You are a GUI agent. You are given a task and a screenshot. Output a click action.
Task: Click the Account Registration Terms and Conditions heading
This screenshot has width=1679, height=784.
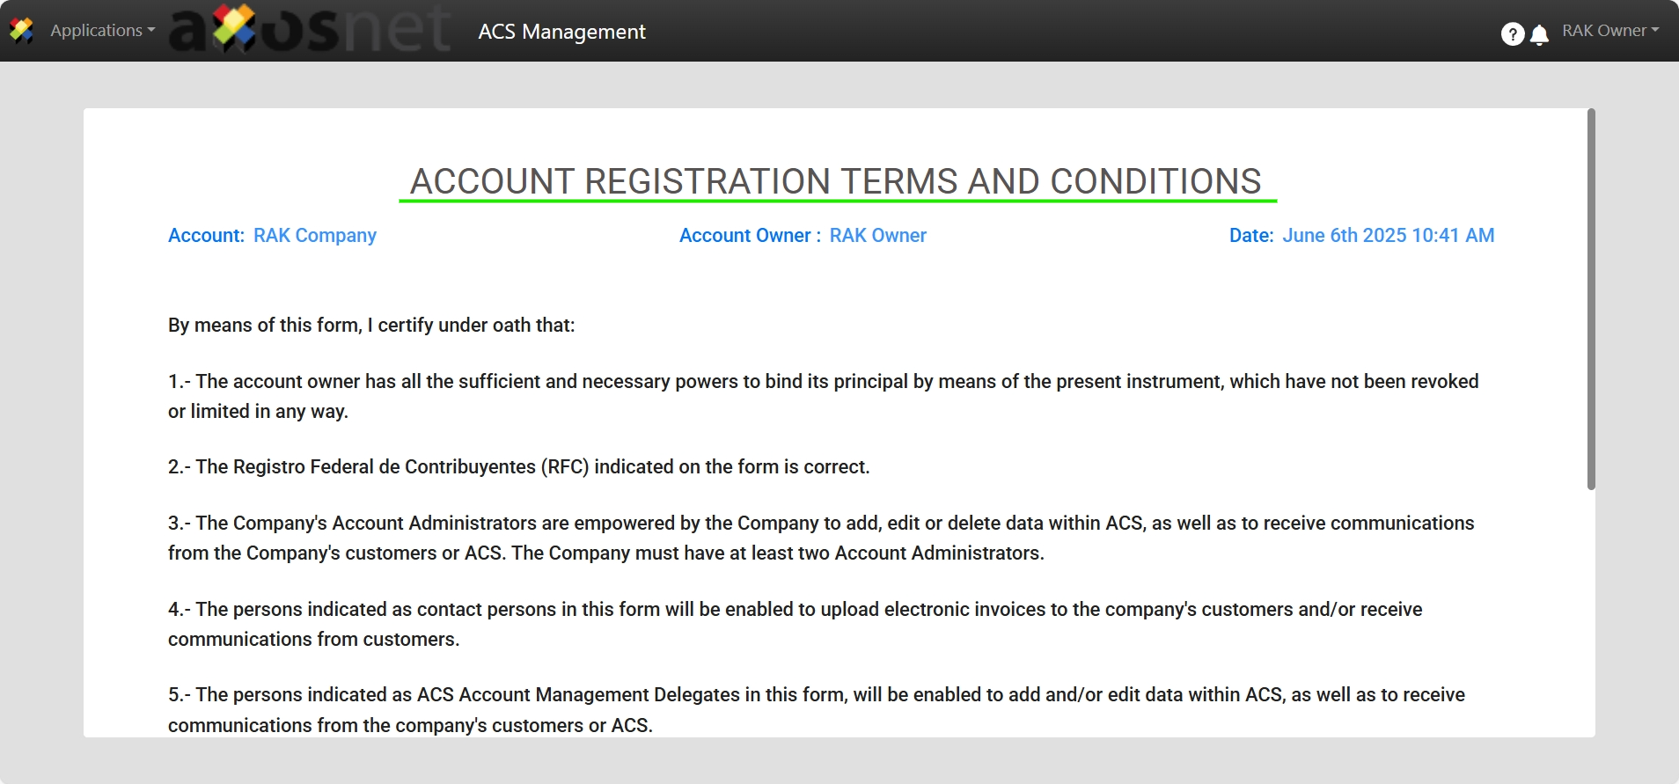(x=836, y=181)
